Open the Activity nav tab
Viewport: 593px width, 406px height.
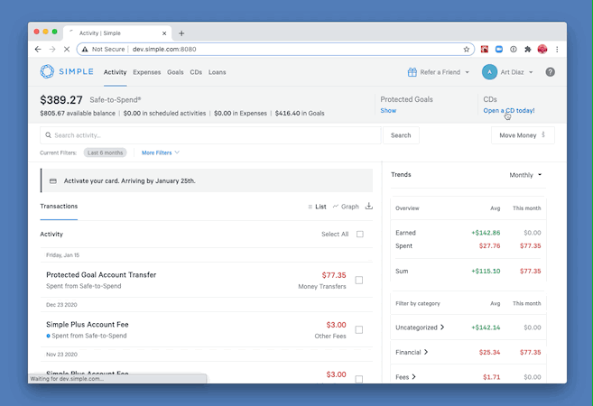click(115, 72)
